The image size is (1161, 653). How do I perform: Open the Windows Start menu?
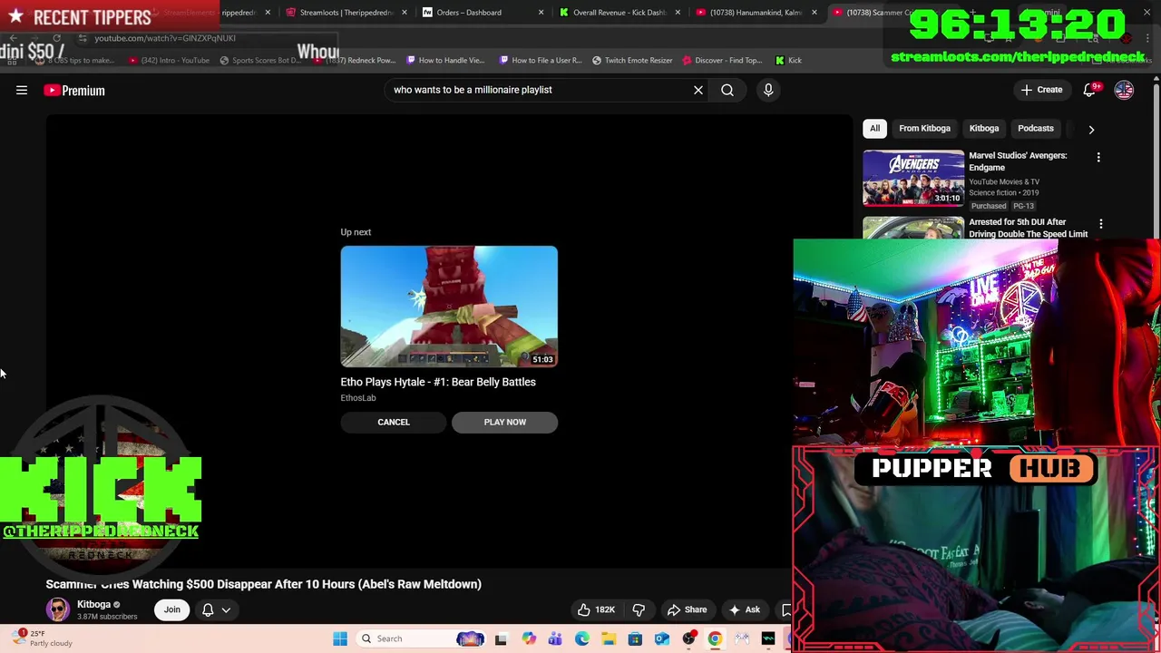point(340,638)
